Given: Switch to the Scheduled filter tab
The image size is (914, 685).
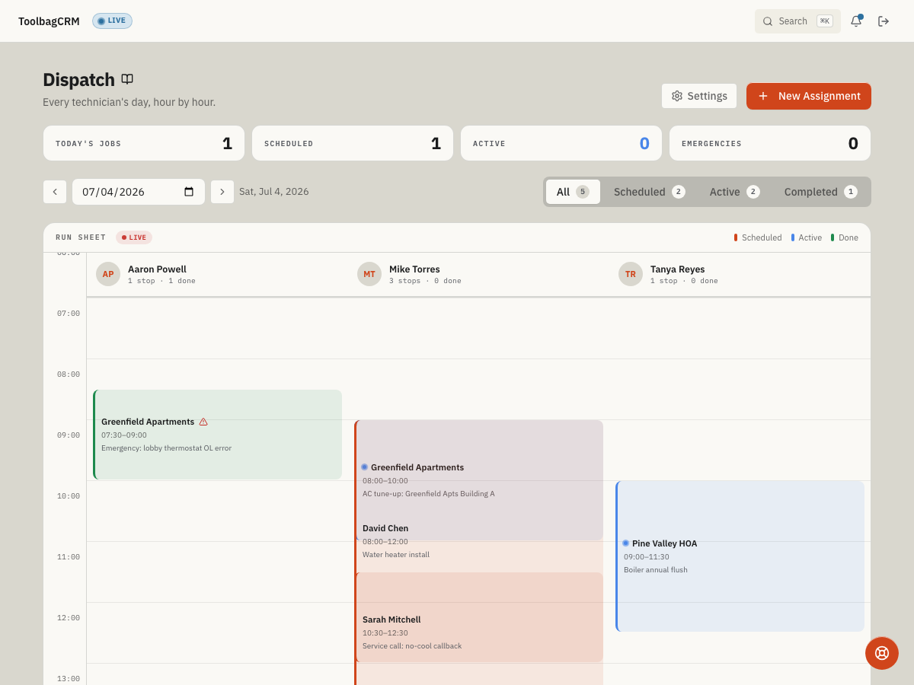Looking at the screenshot, I should click(x=650, y=192).
